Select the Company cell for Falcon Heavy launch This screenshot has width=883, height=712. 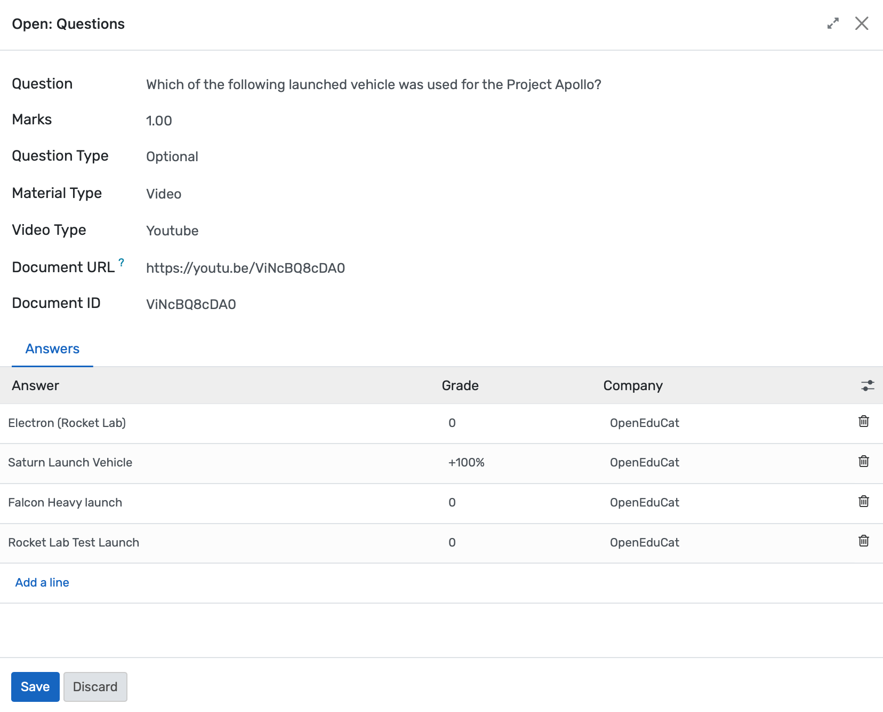tap(644, 502)
